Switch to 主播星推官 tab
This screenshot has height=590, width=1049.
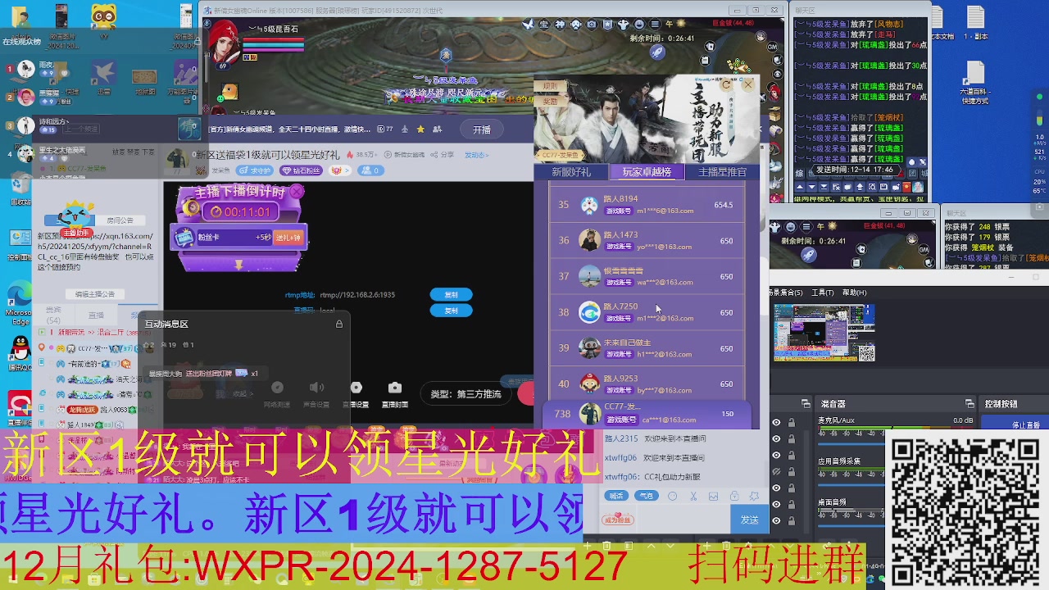[x=722, y=172]
